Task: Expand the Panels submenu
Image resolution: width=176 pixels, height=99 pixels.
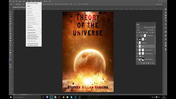Action: (34, 6)
